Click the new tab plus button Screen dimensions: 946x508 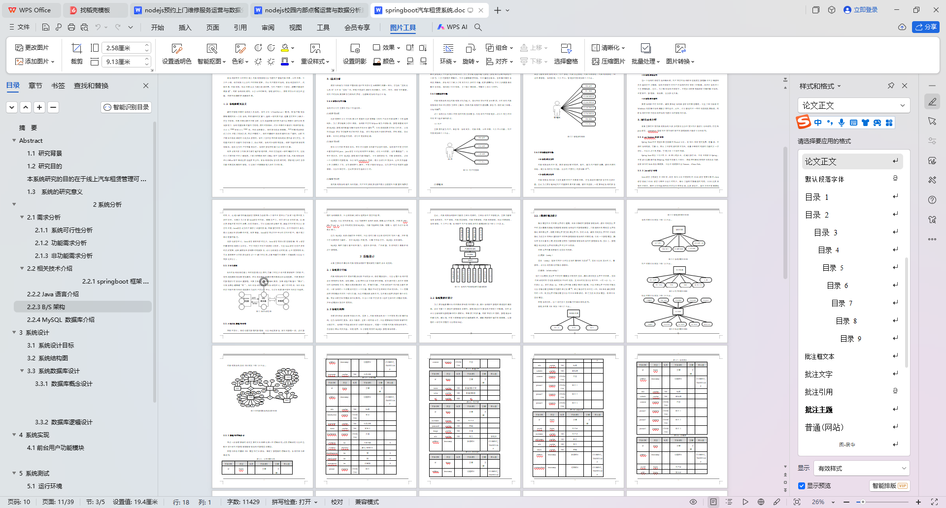[498, 10]
